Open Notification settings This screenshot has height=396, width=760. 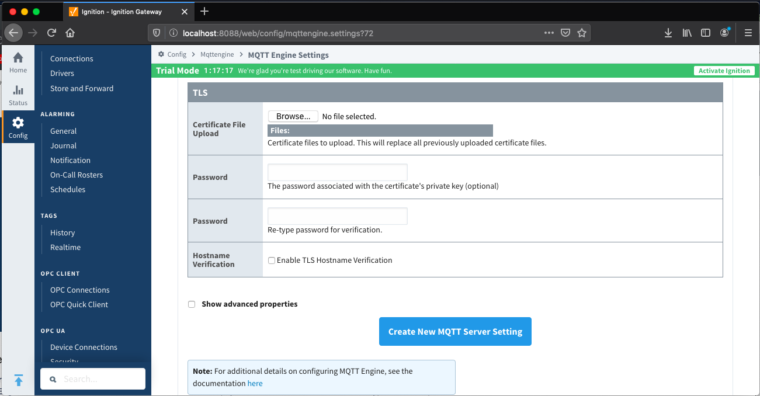(70, 160)
